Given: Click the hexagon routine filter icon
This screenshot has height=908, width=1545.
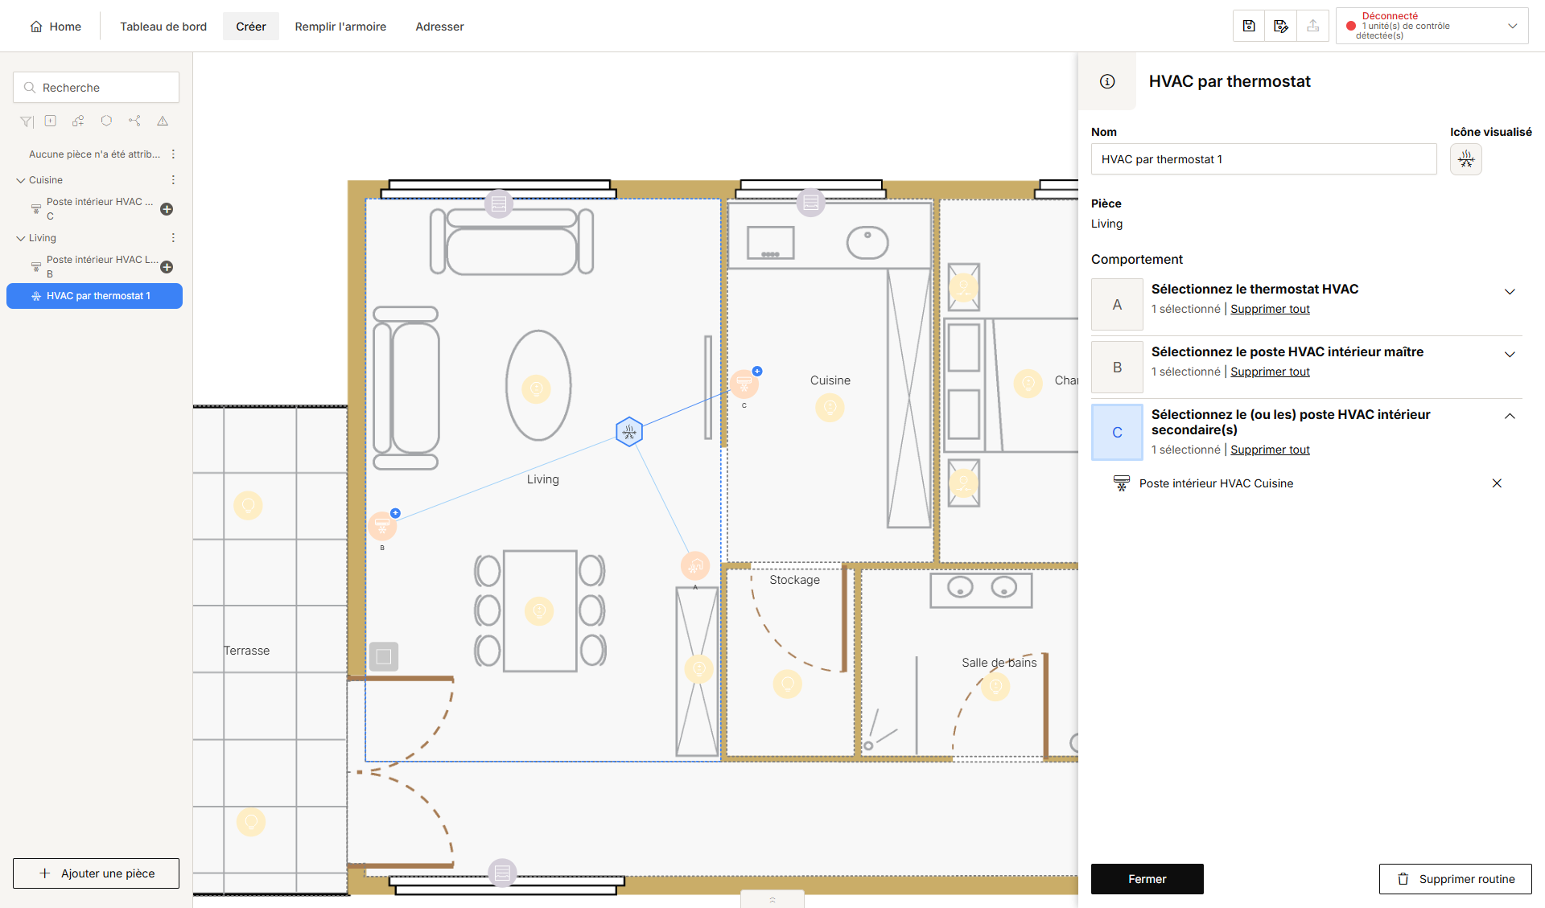Looking at the screenshot, I should [x=106, y=121].
